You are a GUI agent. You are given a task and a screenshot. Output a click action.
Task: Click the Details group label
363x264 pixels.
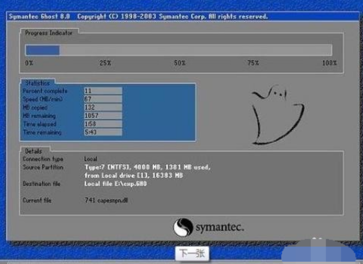click(x=33, y=151)
